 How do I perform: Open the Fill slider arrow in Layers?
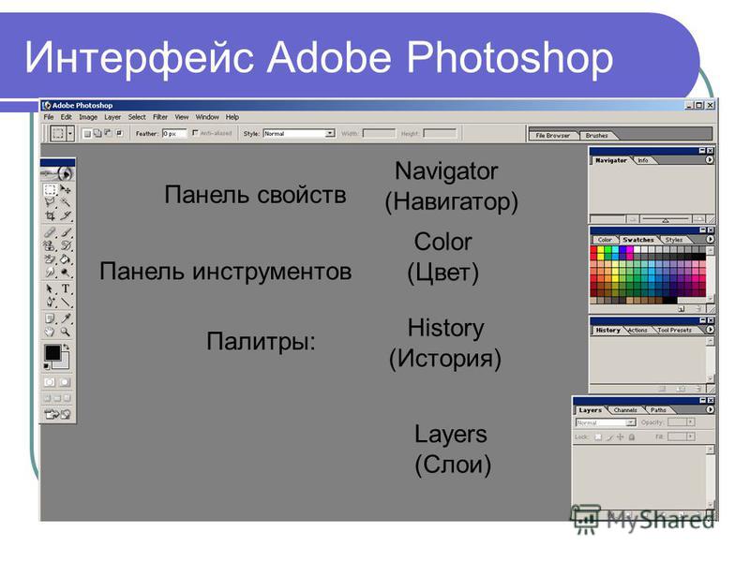coord(690,436)
